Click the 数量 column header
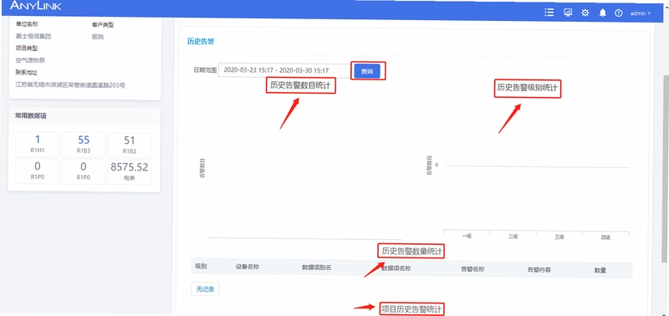Image resolution: width=669 pixels, height=316 pixels. point(600,270)
